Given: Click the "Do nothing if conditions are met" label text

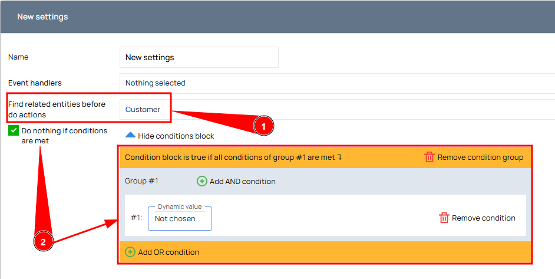Looking at the screenshot, I should (x=64, y=136).
